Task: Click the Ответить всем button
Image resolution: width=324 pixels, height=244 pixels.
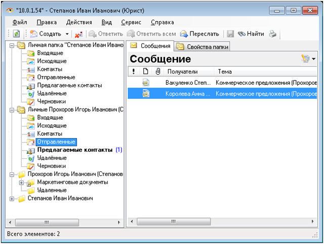Action: tap(151, 34)
